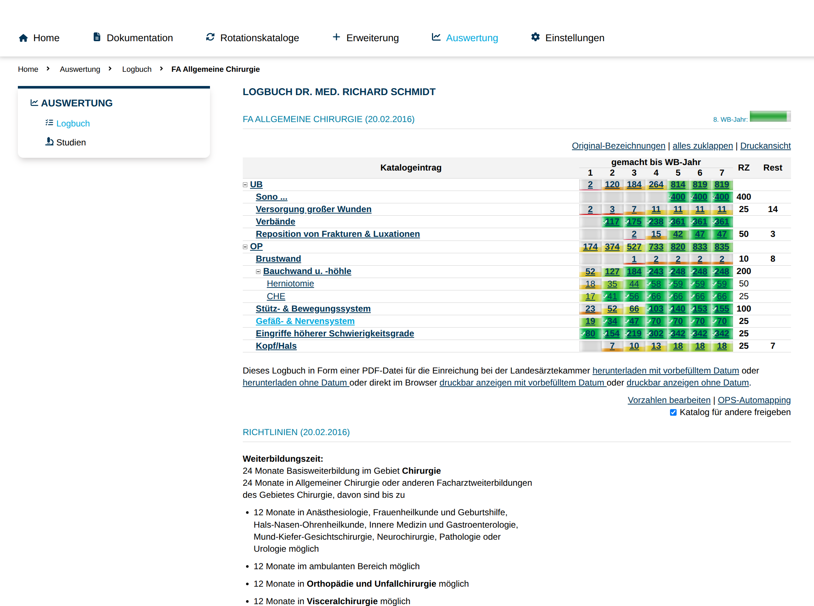This screenshot has width=814, height=606.
Task: Uncheck Katalog für andere freigeben
Action: coord(673,412)
